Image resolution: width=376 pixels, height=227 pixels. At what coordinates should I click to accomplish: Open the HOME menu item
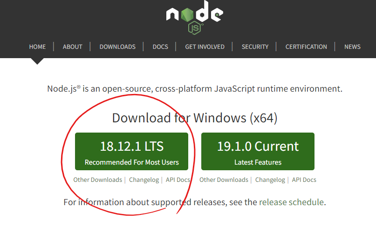(x=37, y=47)
